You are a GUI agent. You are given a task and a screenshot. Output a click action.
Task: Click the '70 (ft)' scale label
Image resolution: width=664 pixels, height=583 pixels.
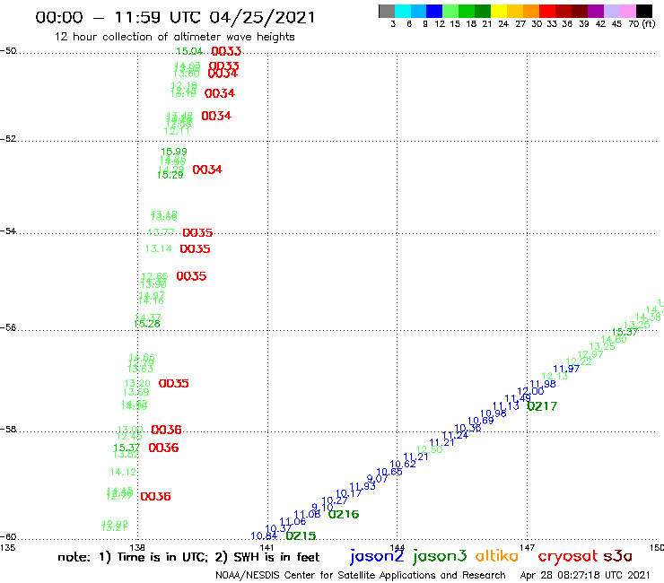[x=642, y=24]
